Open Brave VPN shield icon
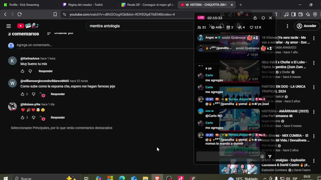 [315, 14]
